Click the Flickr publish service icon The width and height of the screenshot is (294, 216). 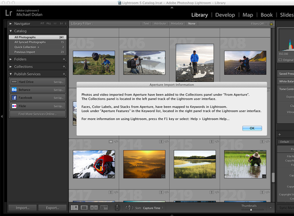[x=14, y=106]
